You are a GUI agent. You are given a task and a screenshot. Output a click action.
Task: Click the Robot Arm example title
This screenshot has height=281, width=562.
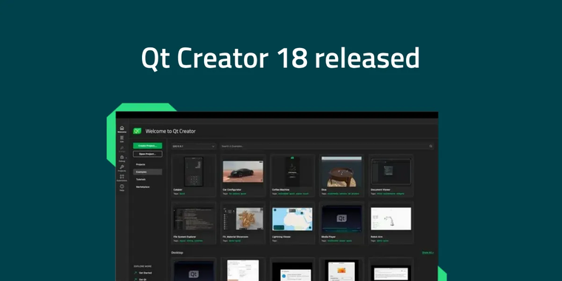coord(376,237)
